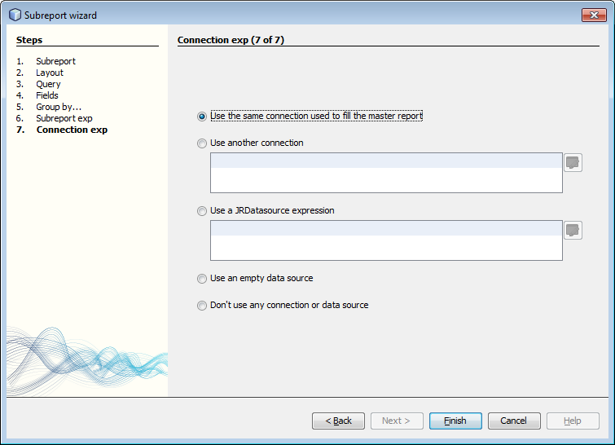The height and width of the screenshot is (445, 615).
Task: Select 'Use the same connection' radio option
Action: tap(202, 117)
